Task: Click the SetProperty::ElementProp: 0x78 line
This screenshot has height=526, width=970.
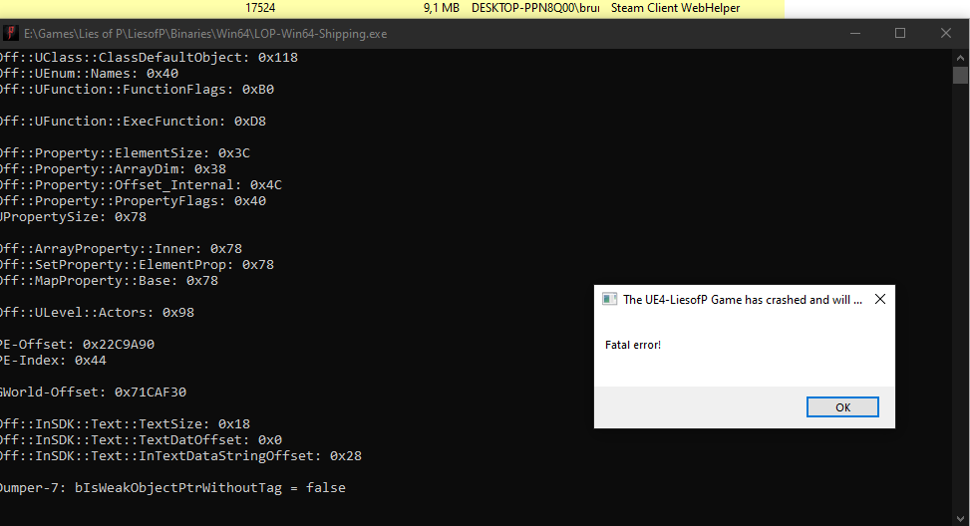Action: 137,265
